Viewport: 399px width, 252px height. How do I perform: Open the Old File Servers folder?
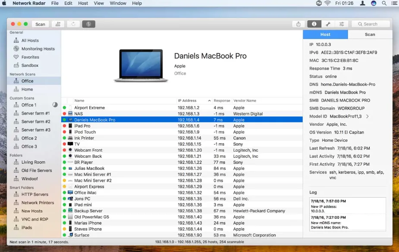[x=34, y=171]
